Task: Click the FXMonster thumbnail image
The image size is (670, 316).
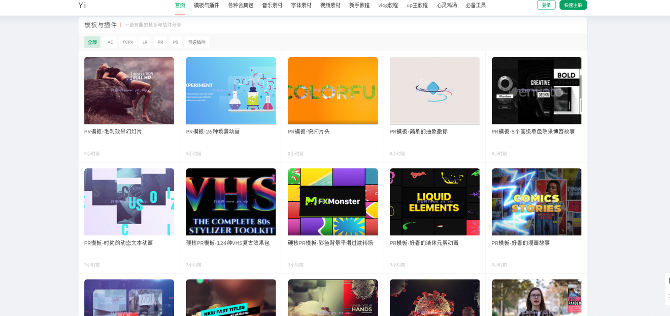Action: (x=333, y=202)
